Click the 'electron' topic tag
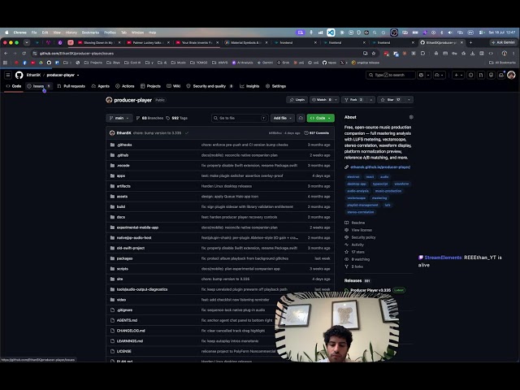 pyautogui.click(x=353, y=177)
